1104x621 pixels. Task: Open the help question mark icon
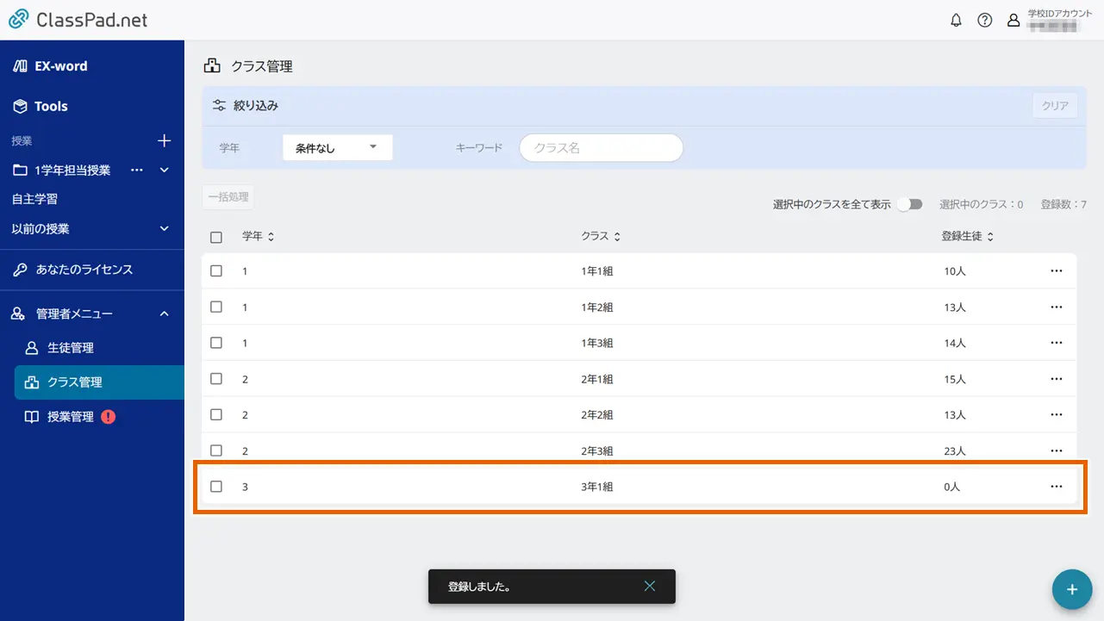pos(984,21)
